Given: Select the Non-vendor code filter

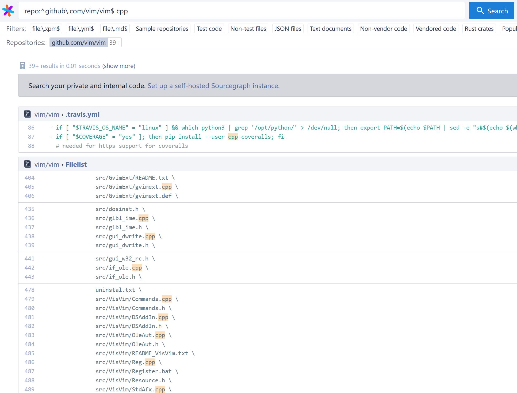Looking at the screenshot, I should coord(384,29).
